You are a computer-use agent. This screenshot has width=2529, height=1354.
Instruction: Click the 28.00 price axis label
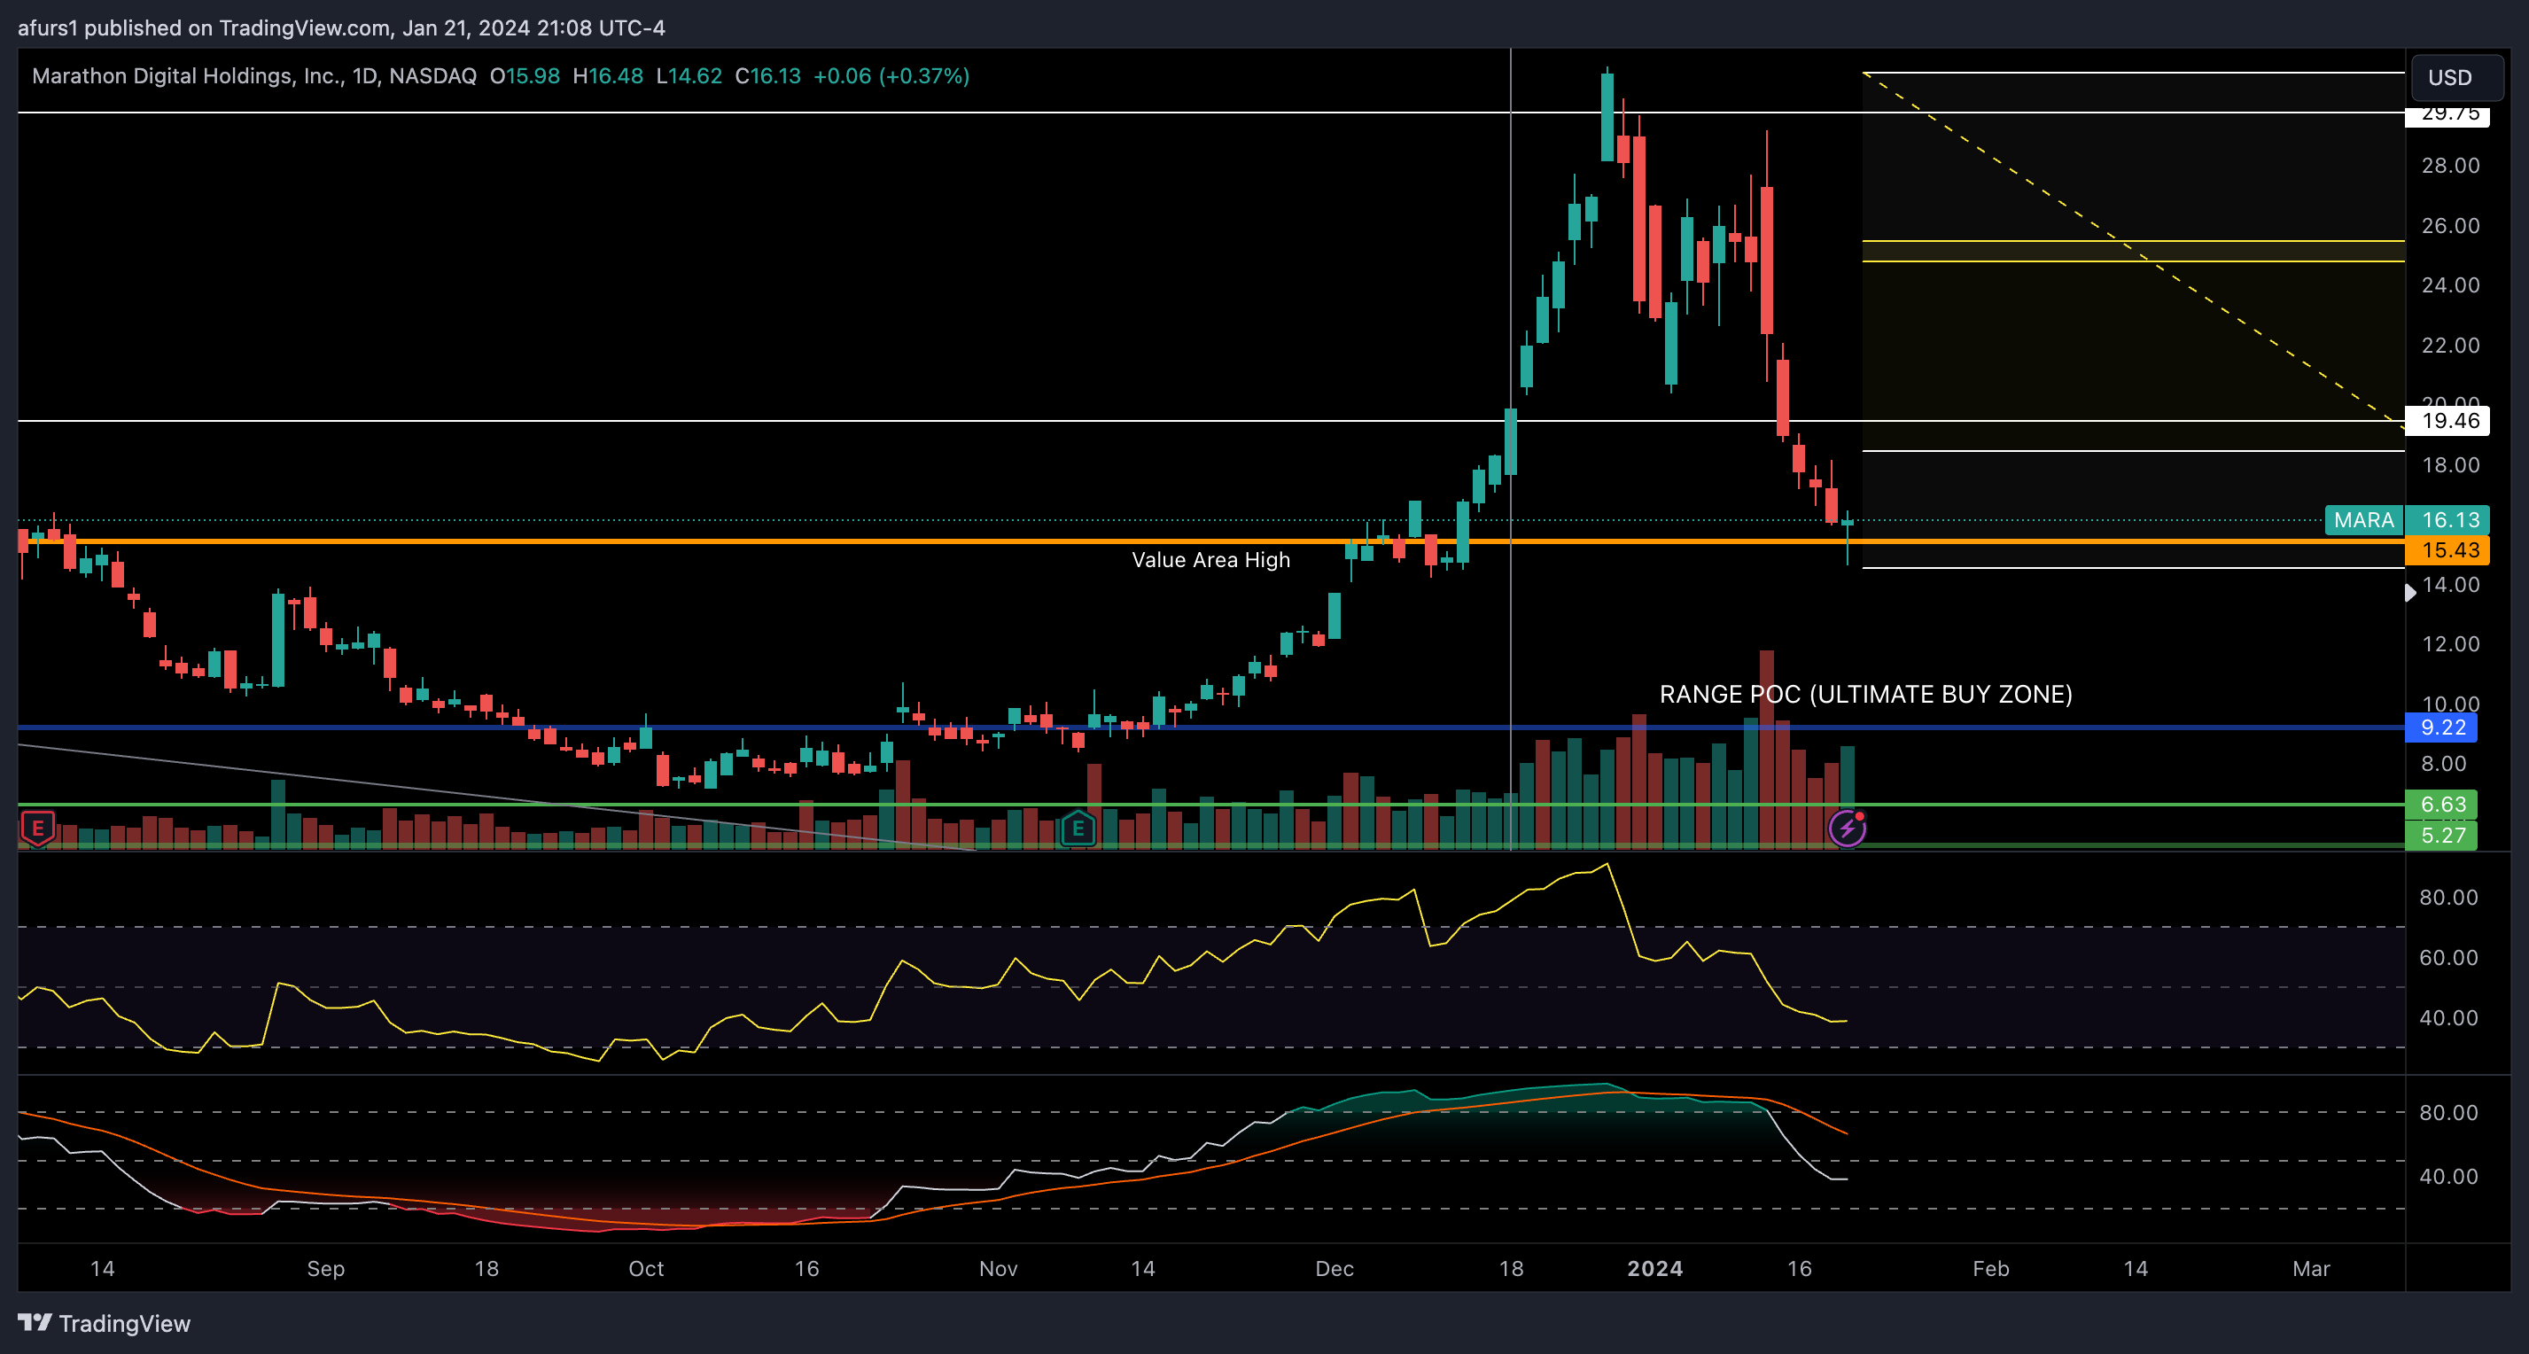point(2450,165)
